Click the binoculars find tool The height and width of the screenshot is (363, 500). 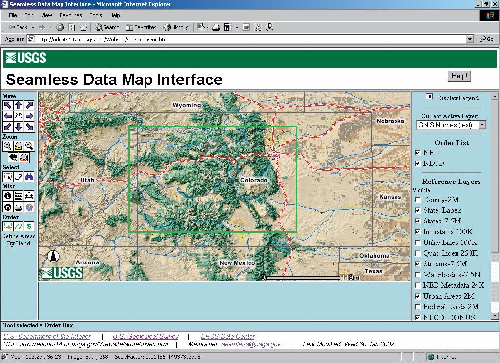pyautogui.click(x=29, y=176)
